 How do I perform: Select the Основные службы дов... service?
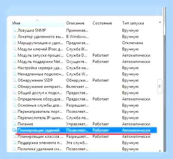tap(40, 105)
